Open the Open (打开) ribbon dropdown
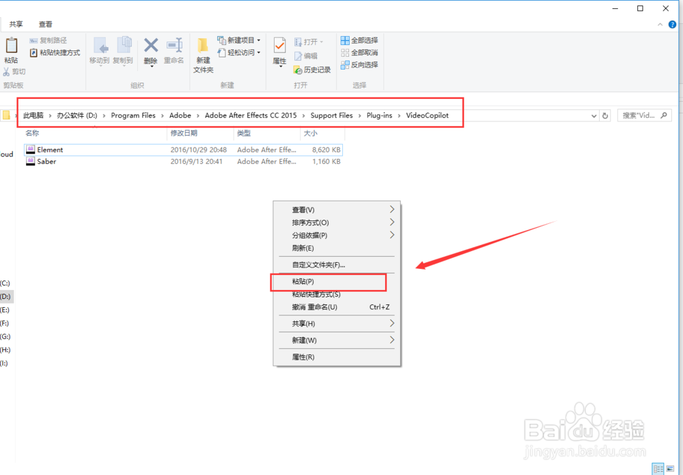This screenshot has height=475, width=683. pos(309,42)
